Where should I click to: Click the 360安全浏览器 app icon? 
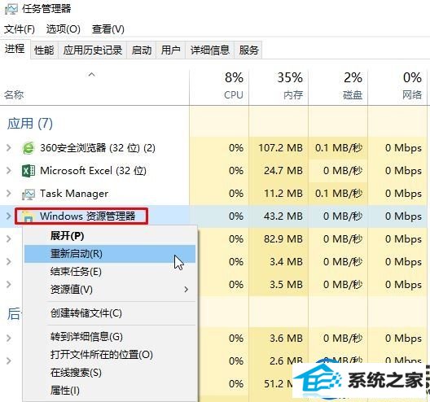29,148
